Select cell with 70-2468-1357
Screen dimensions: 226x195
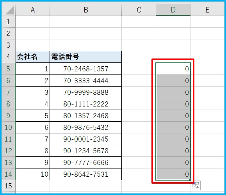point(86,69)
